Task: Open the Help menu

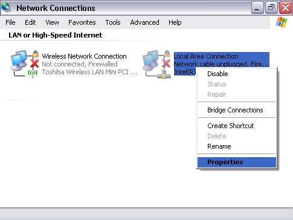Action: (175, 22)
